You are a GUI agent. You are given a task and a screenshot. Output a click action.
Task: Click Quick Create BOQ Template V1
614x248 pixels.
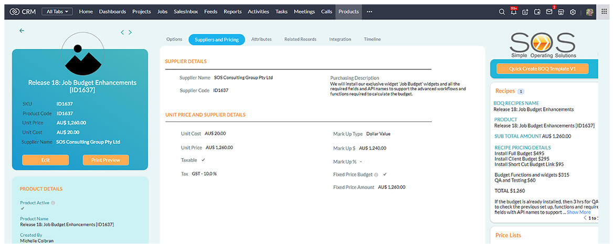pos(542,69)
